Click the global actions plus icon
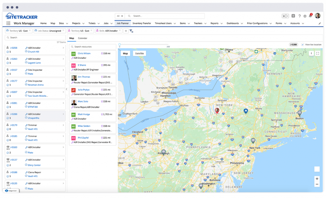Image resolution: width=326 pixels, height=199 pixels. (x=293, y=16)
